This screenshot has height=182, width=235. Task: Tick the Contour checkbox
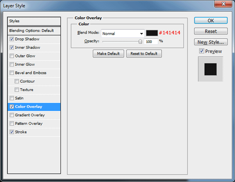pos(16,81)
